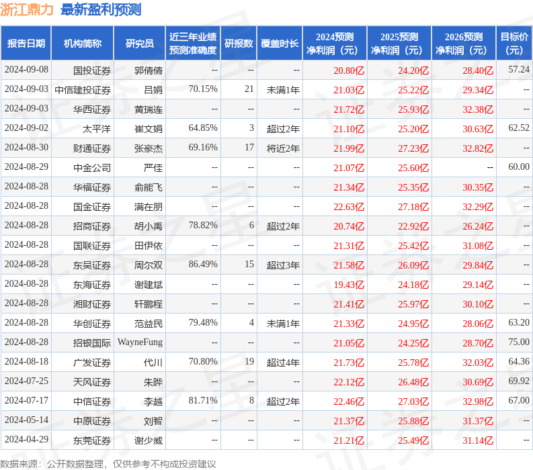
Task: Click the 近三年业绩预测准确度 column header
Action: (193, 44)
